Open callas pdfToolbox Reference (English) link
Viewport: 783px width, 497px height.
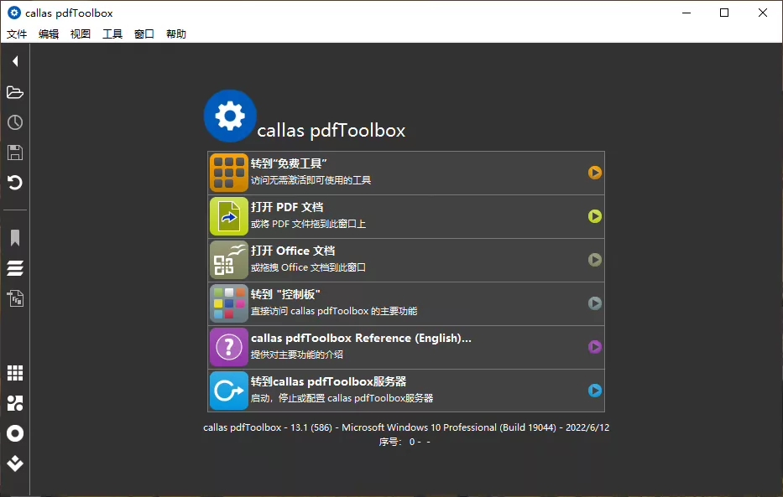406,347
